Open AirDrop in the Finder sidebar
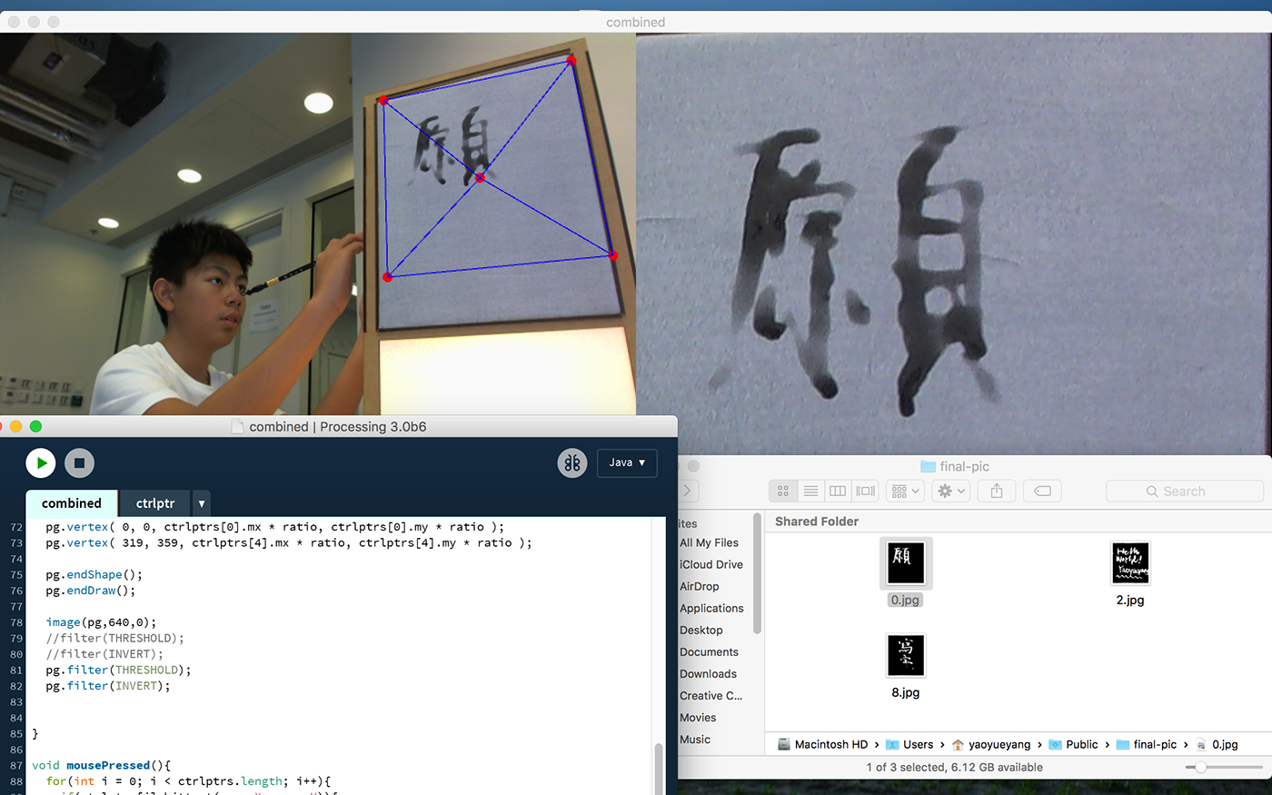The height and width of the screenshot is (795, 1272). pyautogui.click(x=699, y=586)
